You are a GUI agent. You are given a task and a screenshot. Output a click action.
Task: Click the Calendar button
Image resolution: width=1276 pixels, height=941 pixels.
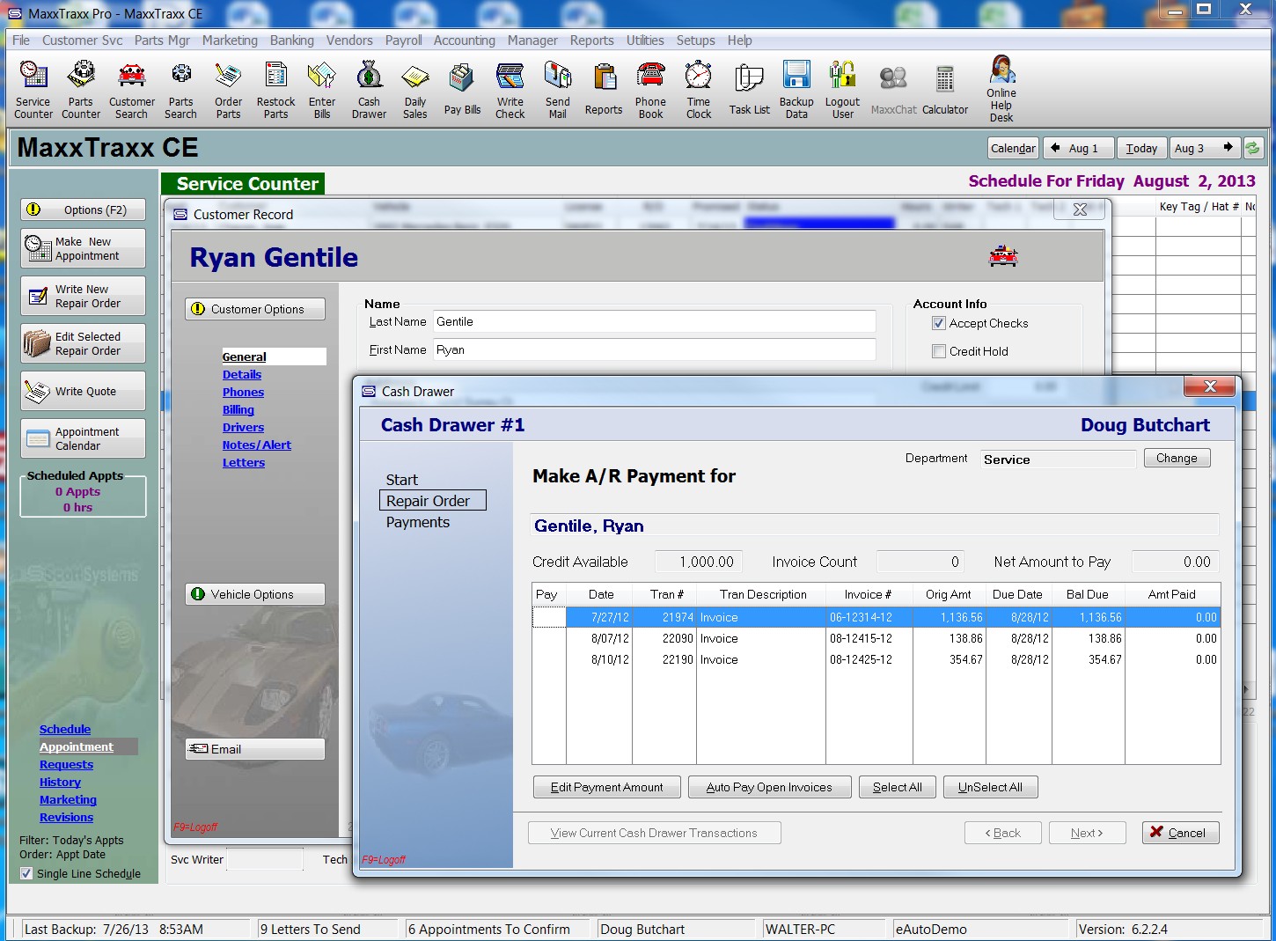(x=1013, y=148)
